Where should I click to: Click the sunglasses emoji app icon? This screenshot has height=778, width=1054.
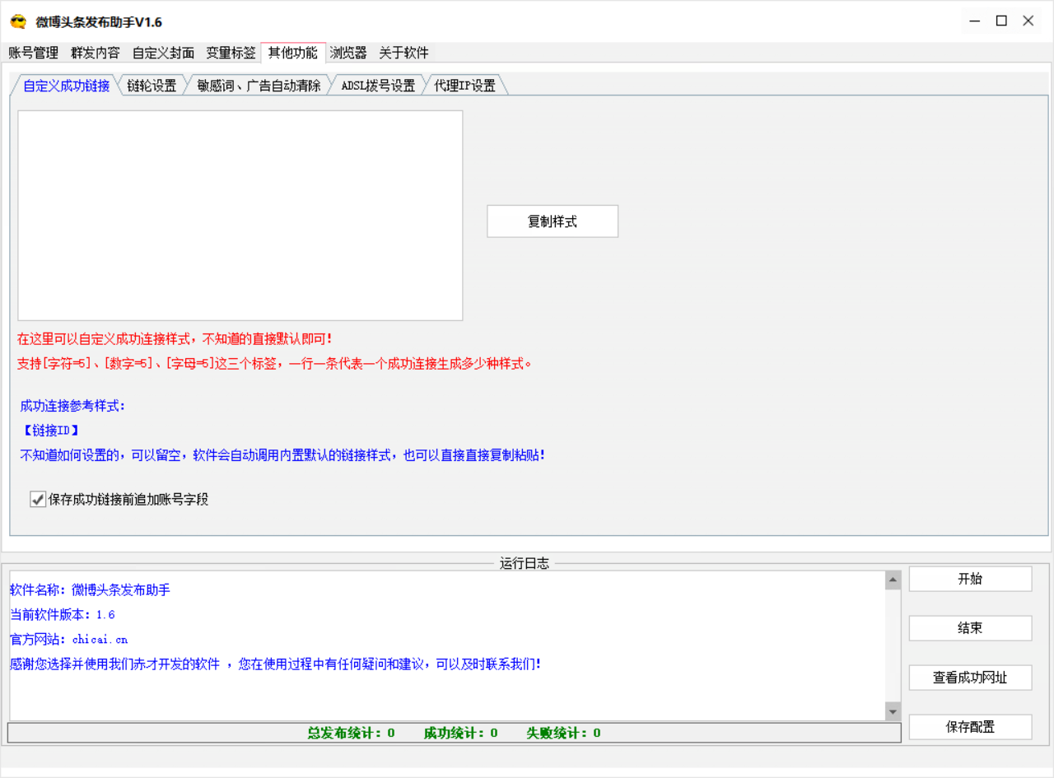[18, 21]
